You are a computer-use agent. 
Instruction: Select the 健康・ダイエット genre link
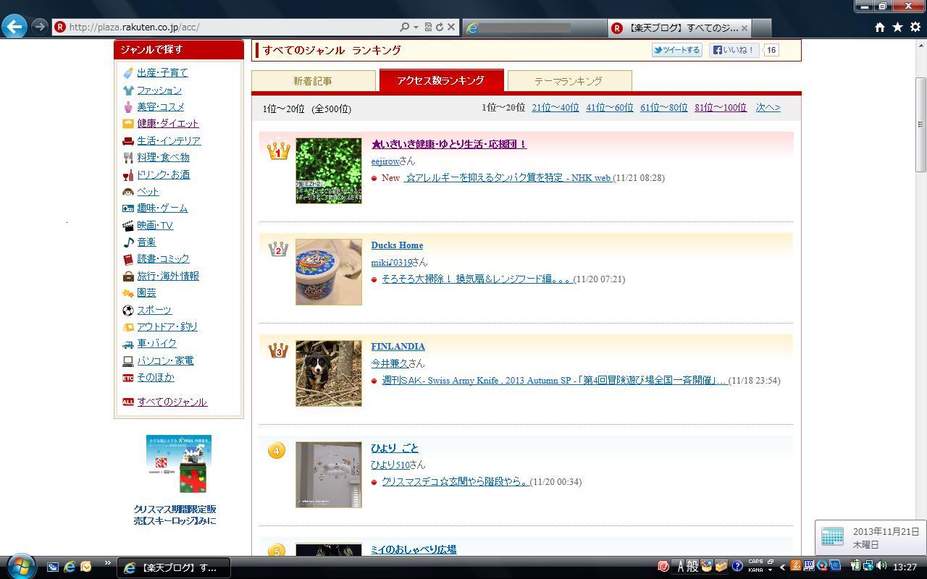click(167, 124)
